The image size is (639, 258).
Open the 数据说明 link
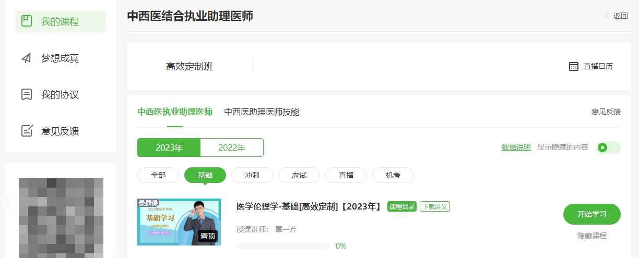click(516, 148)
